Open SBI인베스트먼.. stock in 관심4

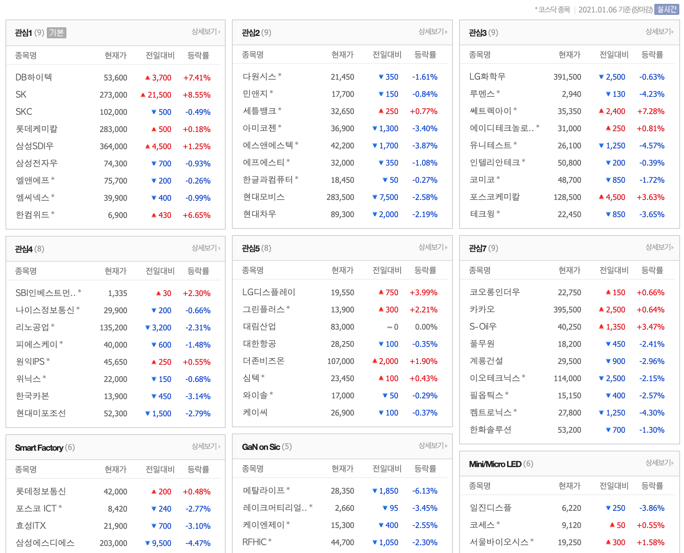pos(46,293)
